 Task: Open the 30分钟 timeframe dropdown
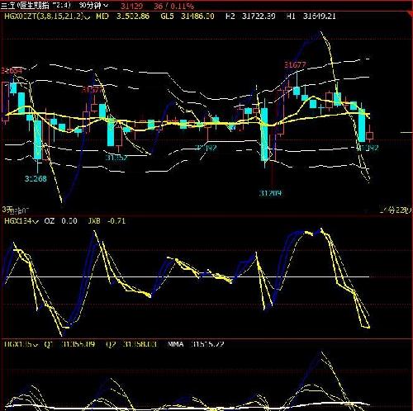point(94,5)
